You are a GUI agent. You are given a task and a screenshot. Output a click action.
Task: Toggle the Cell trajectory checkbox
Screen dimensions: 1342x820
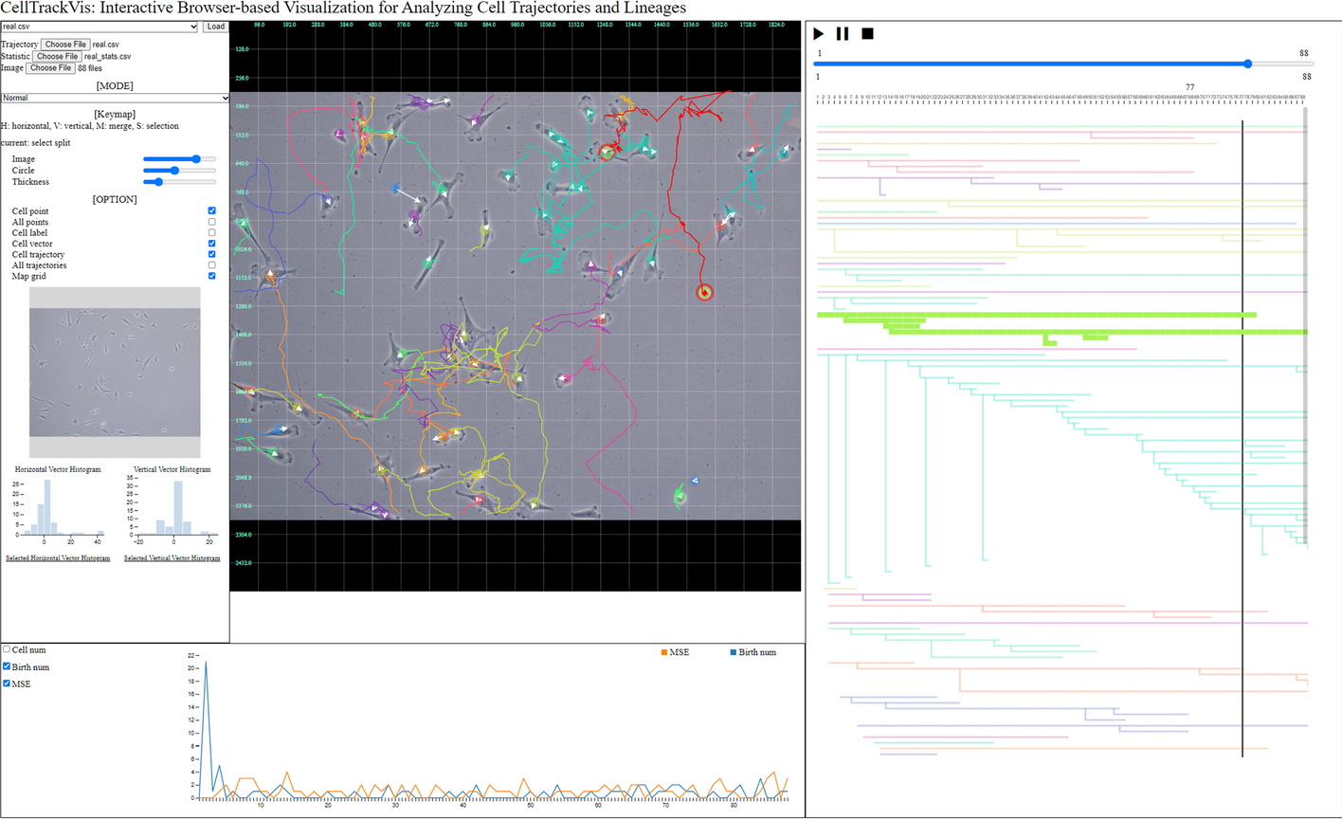211,254
